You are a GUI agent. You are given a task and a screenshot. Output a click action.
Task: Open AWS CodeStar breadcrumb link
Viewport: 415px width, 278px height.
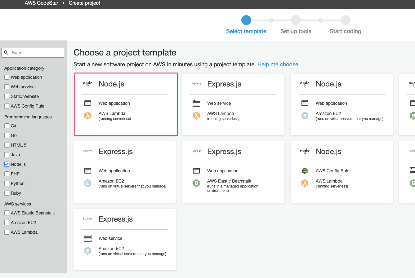tap(42, 3)
